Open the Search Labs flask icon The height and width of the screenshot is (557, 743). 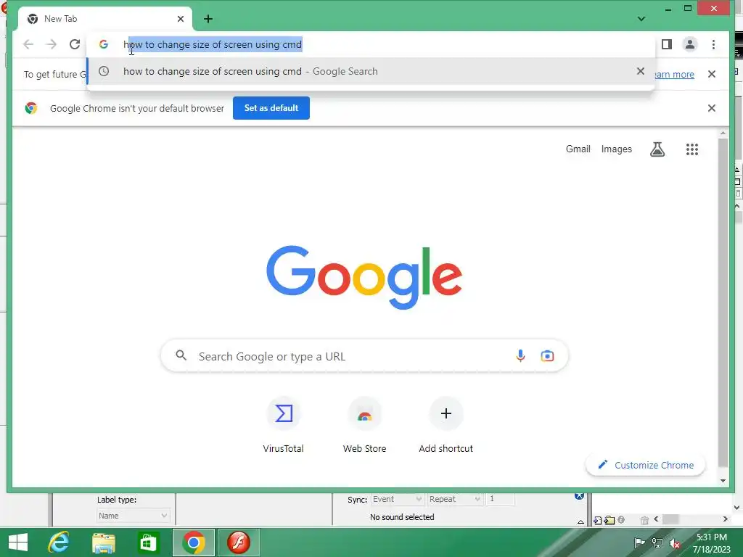click(657, 149)
